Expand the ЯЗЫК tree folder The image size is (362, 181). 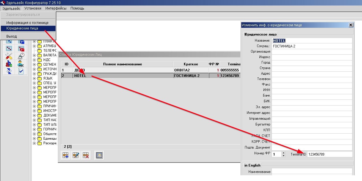click(x=34, y=78)
